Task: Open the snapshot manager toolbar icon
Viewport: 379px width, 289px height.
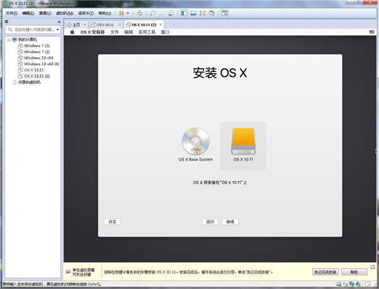Action: [x=171, y=13]
